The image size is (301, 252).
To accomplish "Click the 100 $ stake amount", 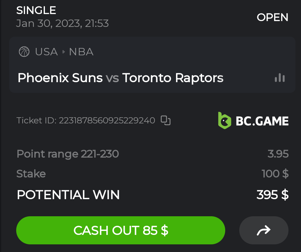I will tap(275, 174).
